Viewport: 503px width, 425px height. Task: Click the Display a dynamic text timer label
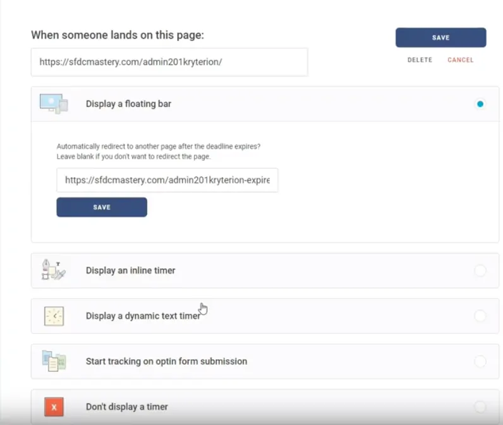[x=143, y=316]
